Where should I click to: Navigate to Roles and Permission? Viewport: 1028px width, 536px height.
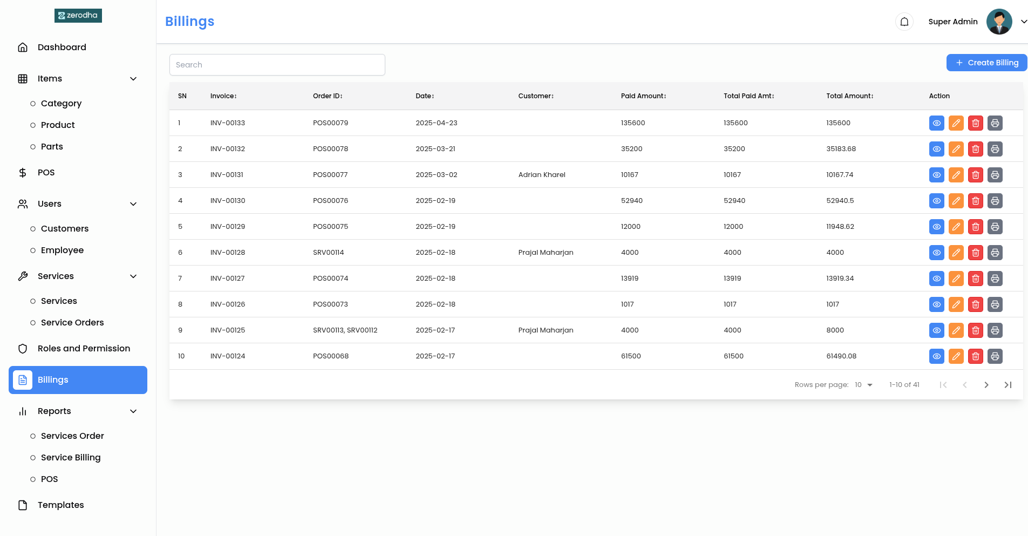tap(84, 349)
